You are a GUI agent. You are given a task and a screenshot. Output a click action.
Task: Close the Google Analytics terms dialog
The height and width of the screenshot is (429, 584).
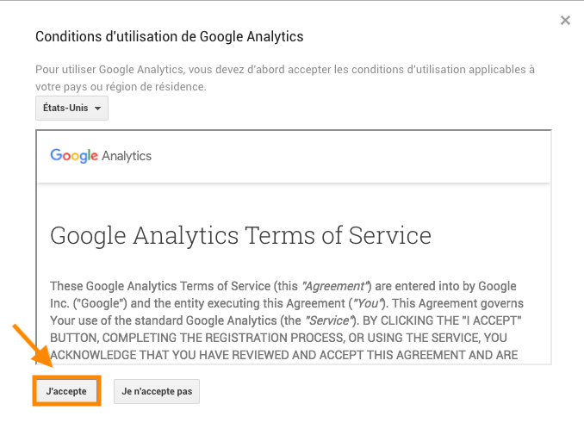tap(565, 20)
